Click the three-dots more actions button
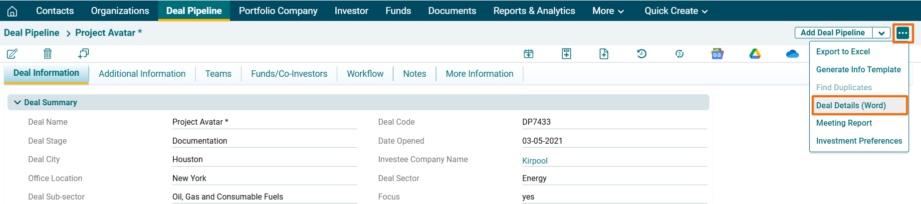This screenshot has width=921, height=204. point(903,33)
